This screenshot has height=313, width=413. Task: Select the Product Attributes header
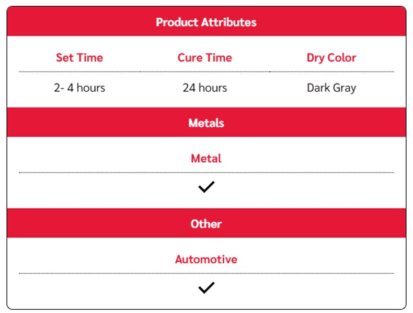point(206,21)
